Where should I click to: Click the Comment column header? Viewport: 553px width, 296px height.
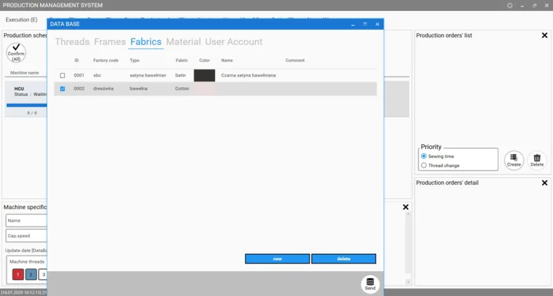pos(295,61)
